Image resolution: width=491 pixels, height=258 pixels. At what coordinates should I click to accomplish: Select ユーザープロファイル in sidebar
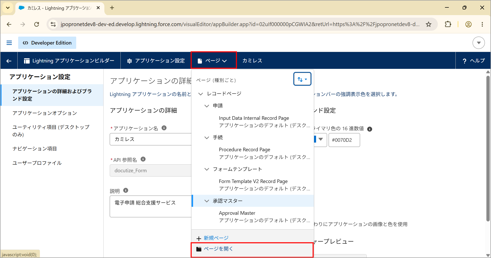[37, 163]
